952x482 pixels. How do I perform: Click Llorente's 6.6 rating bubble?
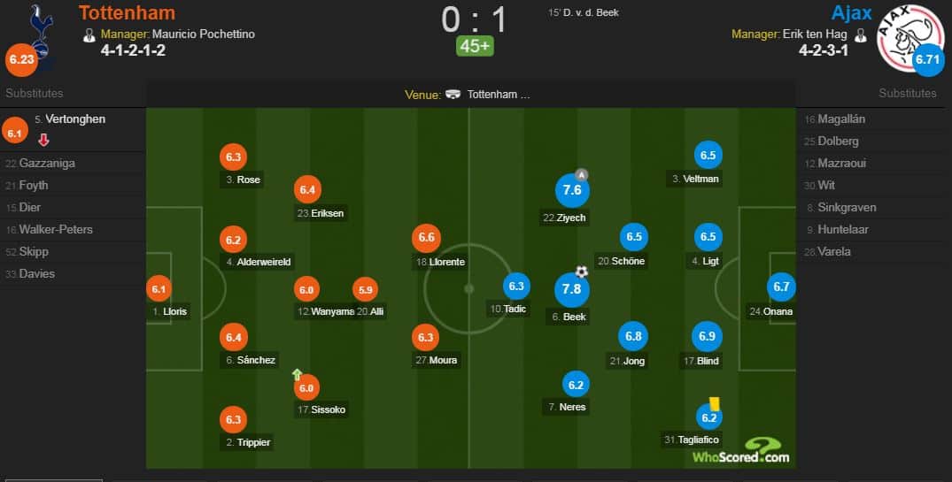point(426,238)
